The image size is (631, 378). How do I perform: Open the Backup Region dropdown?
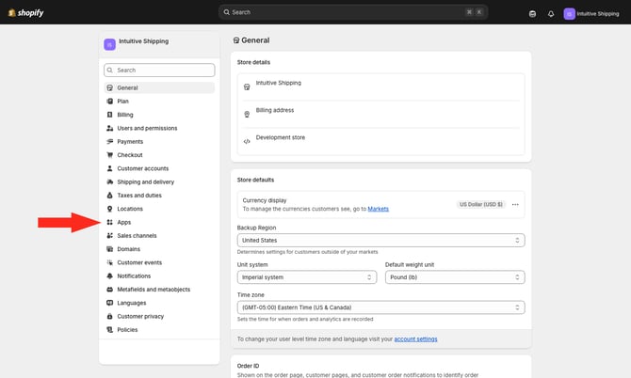click(380, 240)
